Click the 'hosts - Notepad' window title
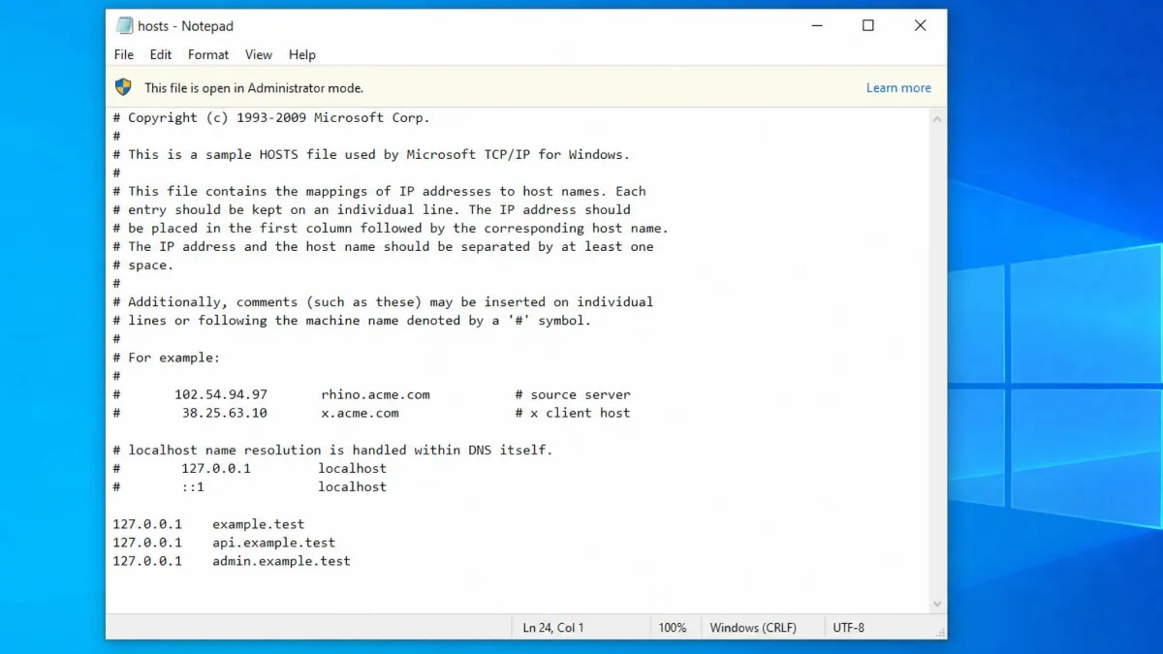 coord(185,26)
